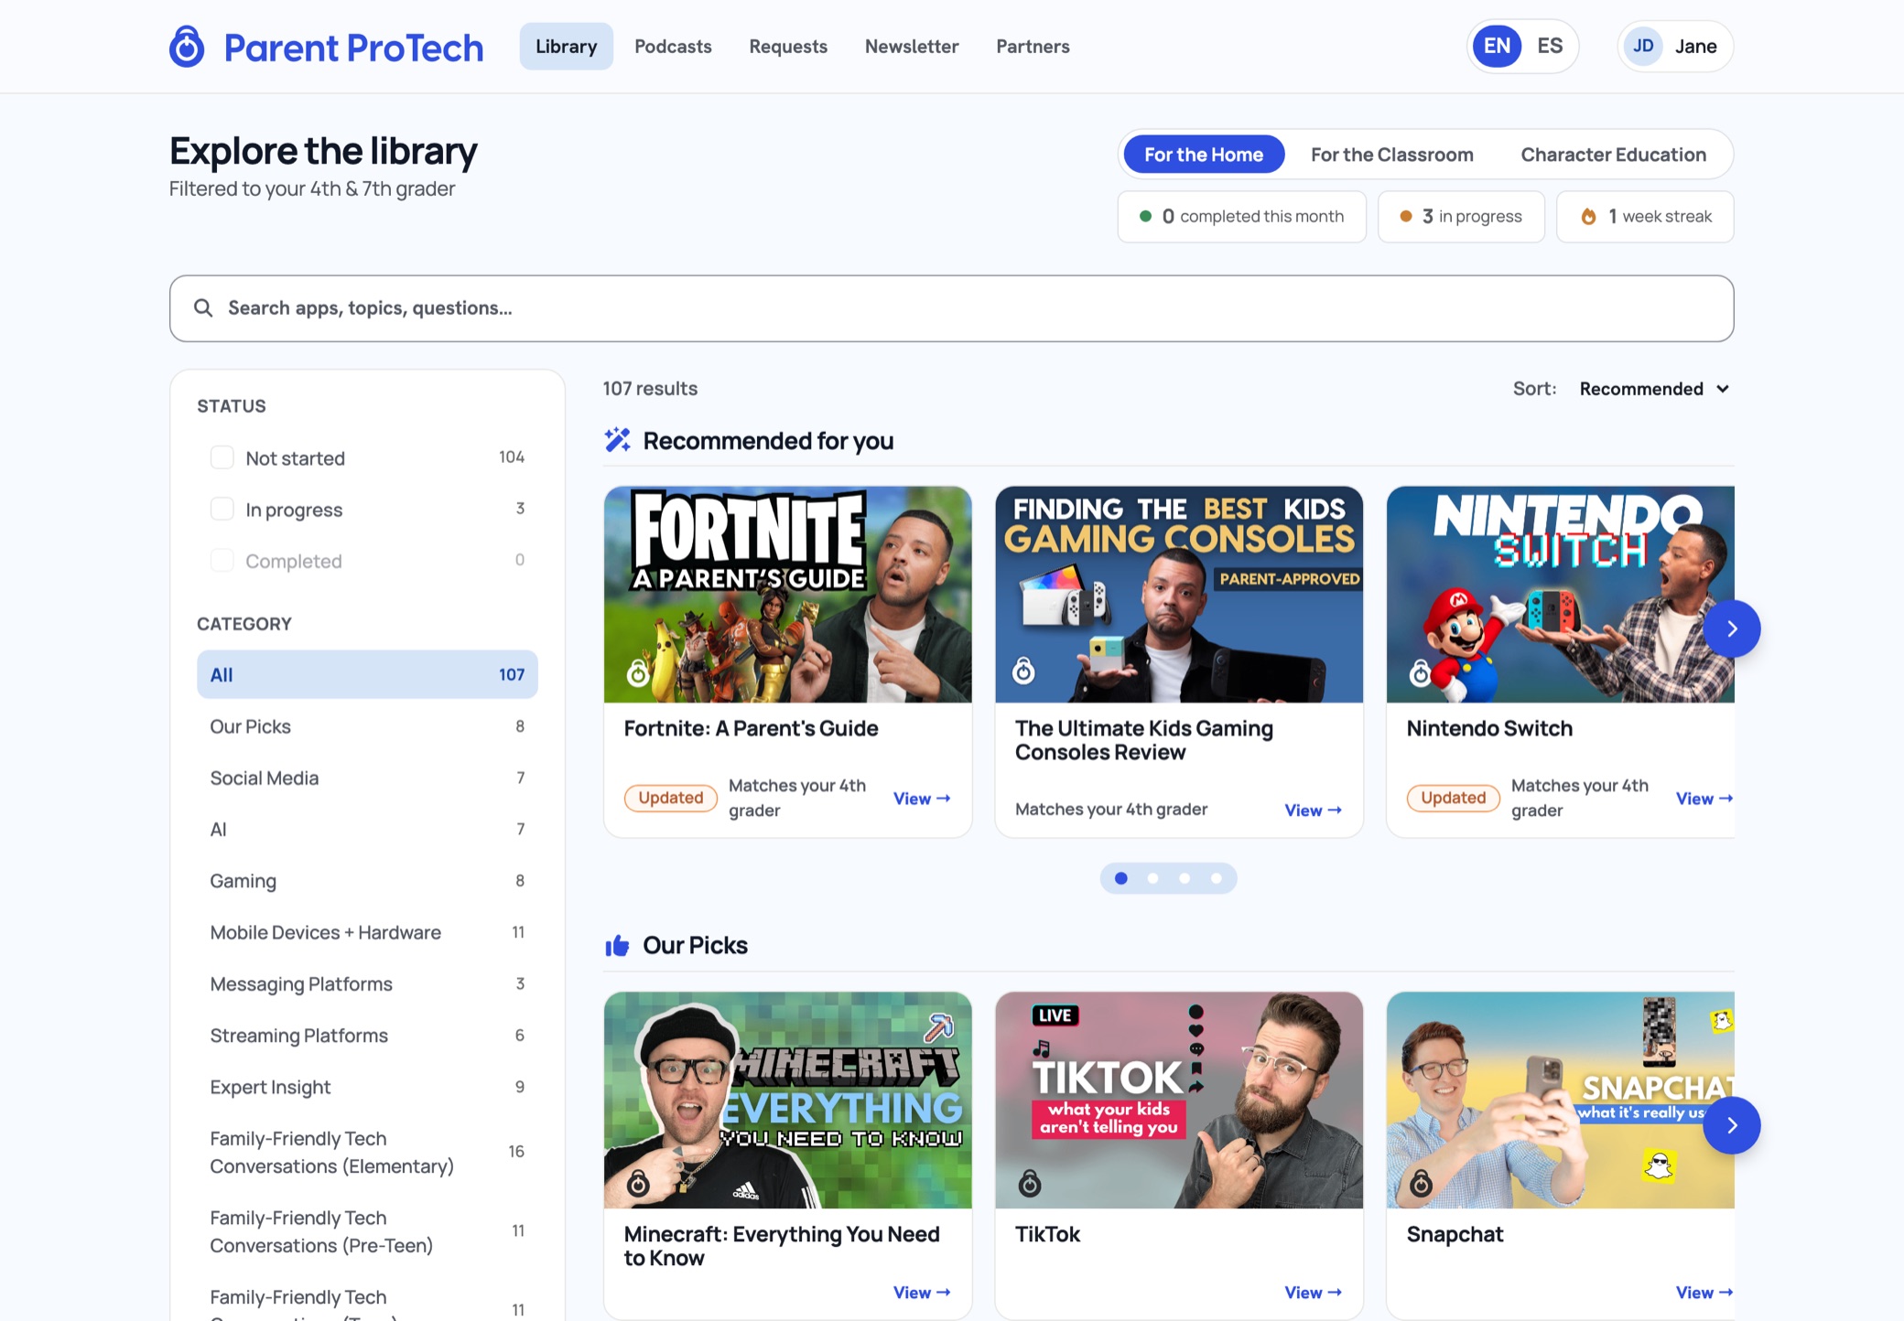The width and height of the screenshot is (1904, 1321).
Task: Switch to the For the Classroom tab
Action: pyautogui.click(x=1391, y=155)
